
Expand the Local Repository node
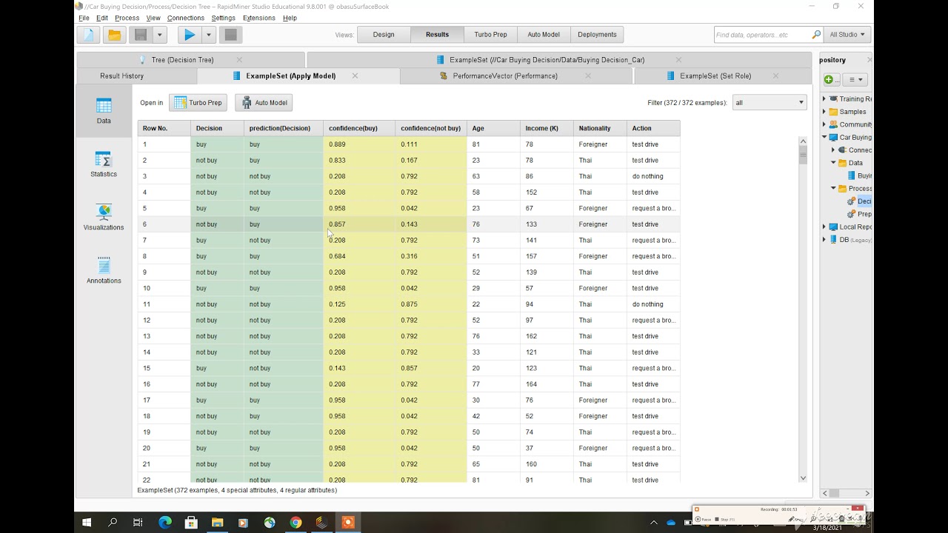[824, 227]
